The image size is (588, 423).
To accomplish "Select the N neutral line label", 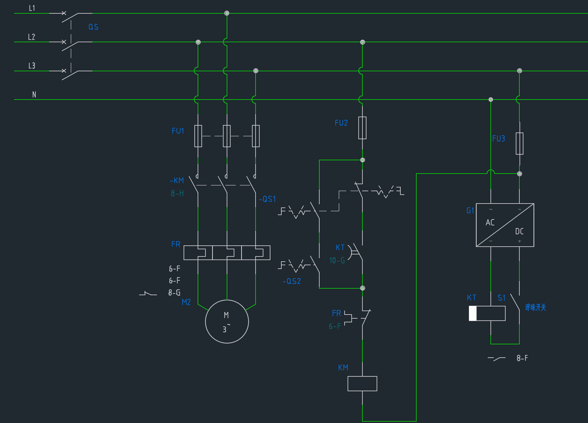I will pyautogui.click(x=34, y=95).
